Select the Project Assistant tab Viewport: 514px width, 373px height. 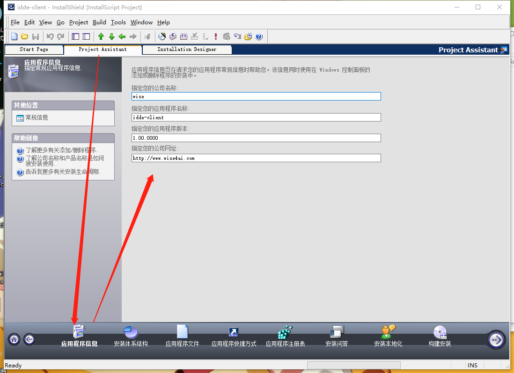[103, 50]
